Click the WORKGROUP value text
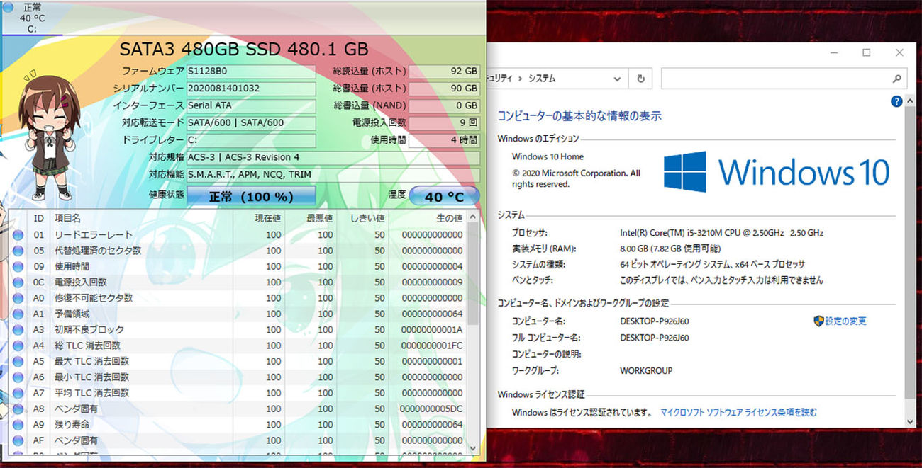 (x=646, y=370)
